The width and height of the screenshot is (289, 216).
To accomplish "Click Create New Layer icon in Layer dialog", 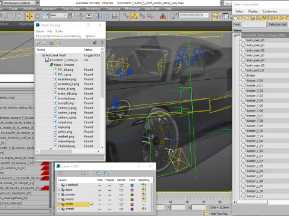I will coord(60,173).
